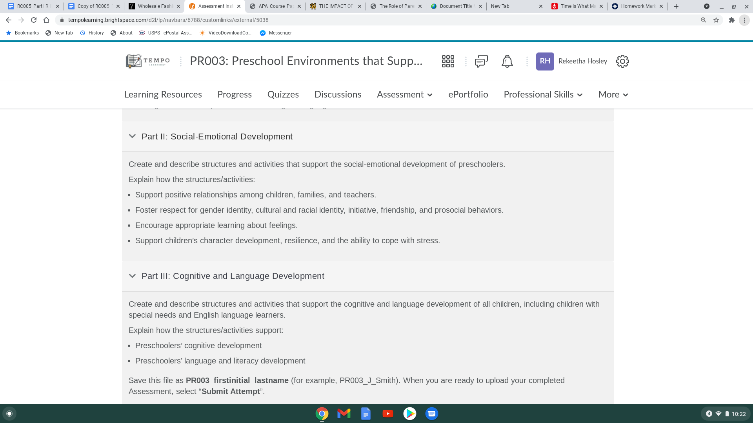Open the Bookmarks folder in bookmarks bar
Image resolution: width=753 pixels, height=423 pixels.
(x=22, y=33)
